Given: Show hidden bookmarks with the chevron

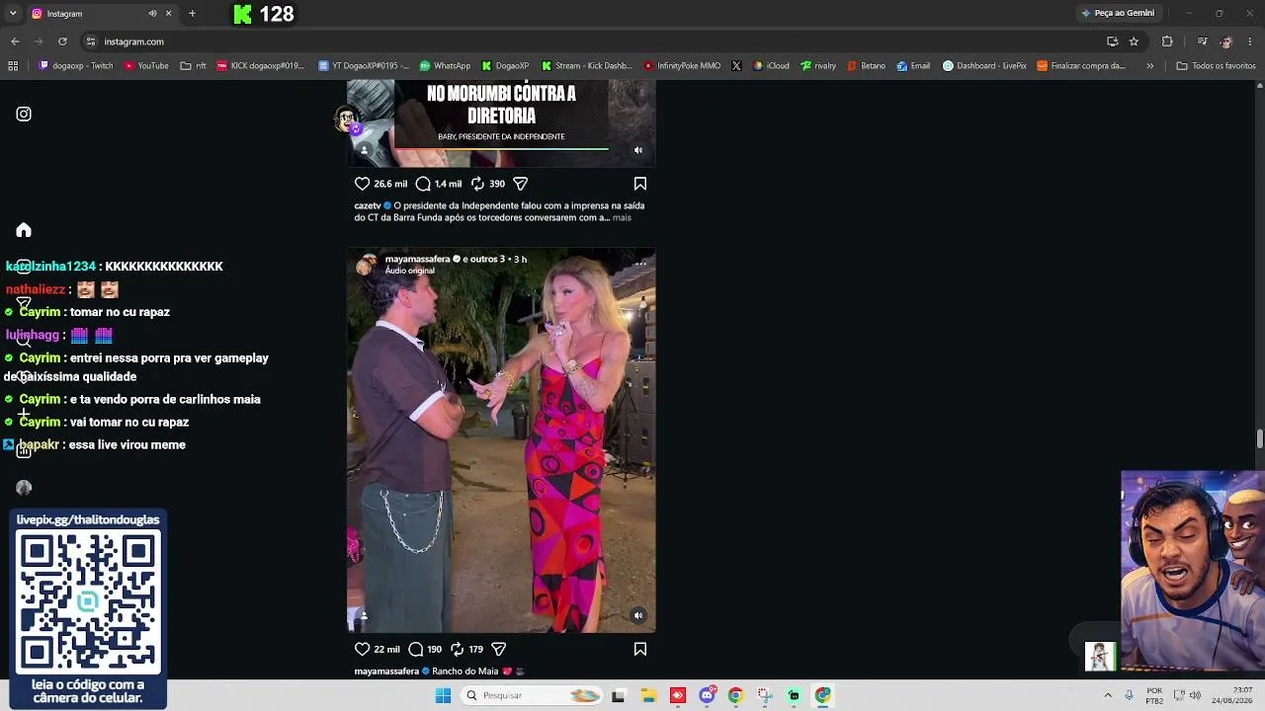Looking at the screenshot, I should click(x=1149, y=66).
